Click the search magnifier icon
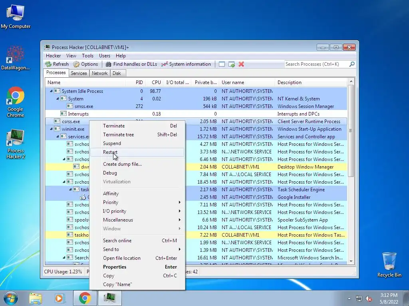 pos(352,64)
